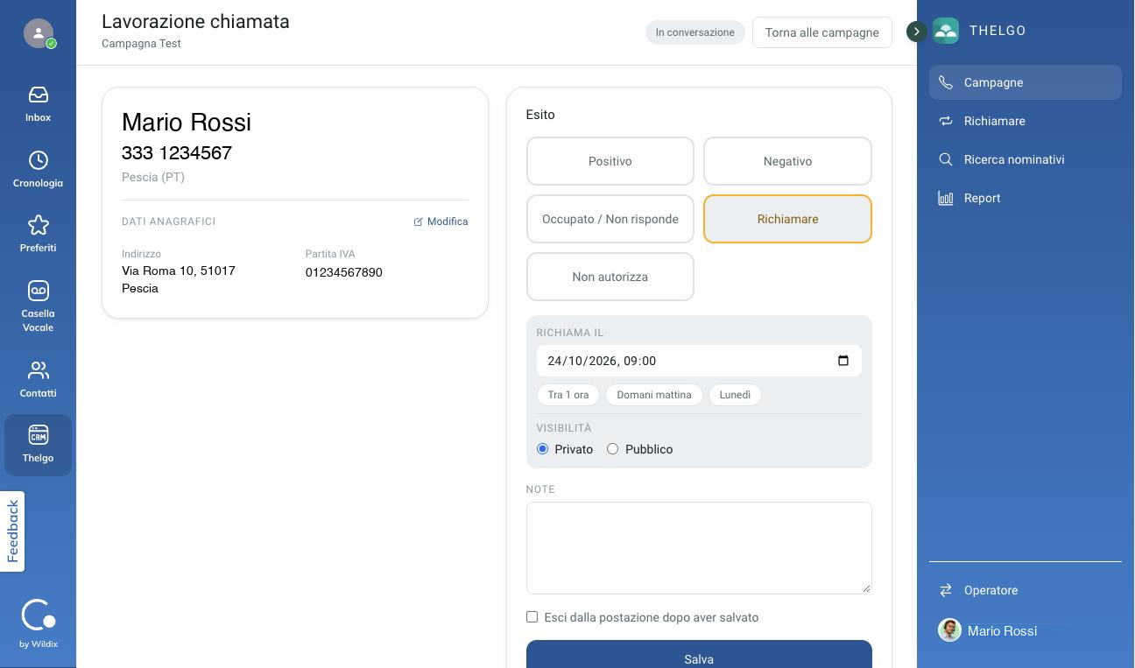1135x668 pixels.
Task: Click into the Note text area
Action: point(699,548)
